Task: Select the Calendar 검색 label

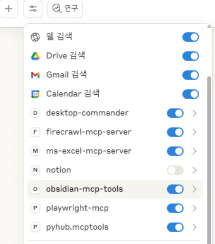Action: pos(73,94)
